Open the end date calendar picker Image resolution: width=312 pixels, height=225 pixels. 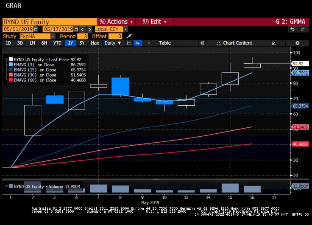[76, 29]
